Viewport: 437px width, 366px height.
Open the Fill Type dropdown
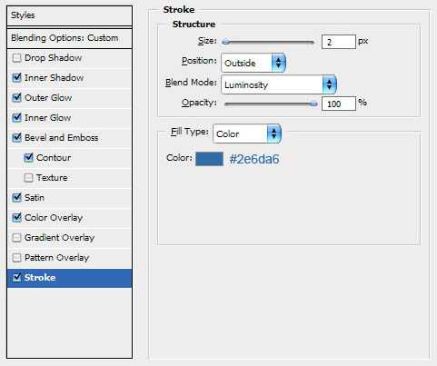(247, 134)
